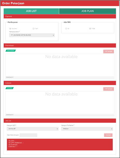The height and width of the screenshot is (158, 120).
Task: Click the plus icon on Keluhan Tambah
Action: coord(106,89)
